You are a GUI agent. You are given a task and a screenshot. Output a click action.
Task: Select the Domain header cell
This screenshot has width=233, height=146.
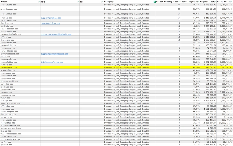(20, 2)
